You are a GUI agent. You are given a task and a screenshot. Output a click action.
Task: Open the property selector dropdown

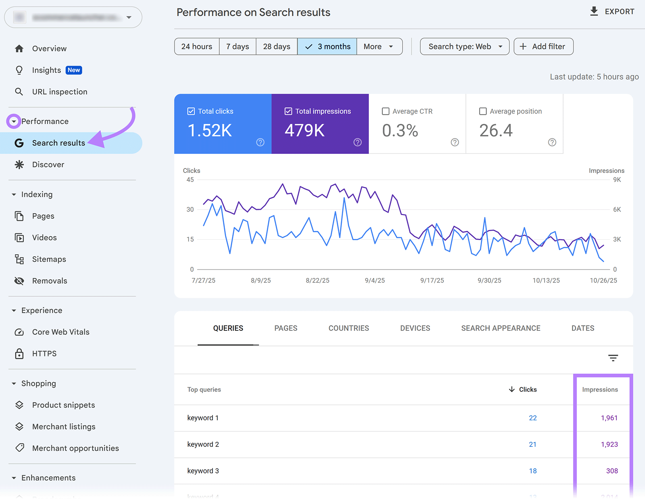click(x=129, y=17)
